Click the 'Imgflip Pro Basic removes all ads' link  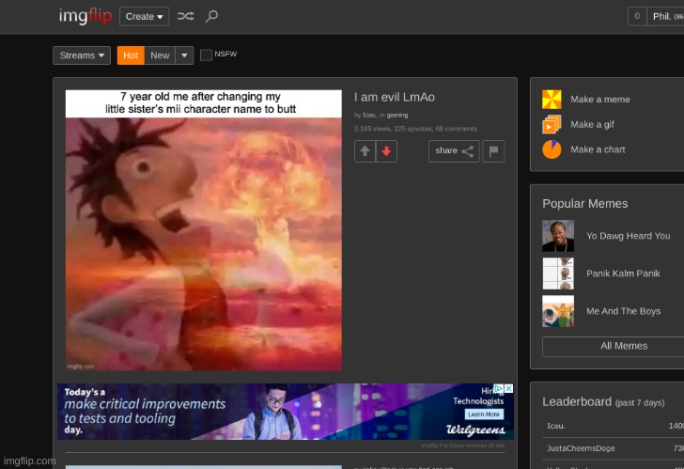click(463, 446)
